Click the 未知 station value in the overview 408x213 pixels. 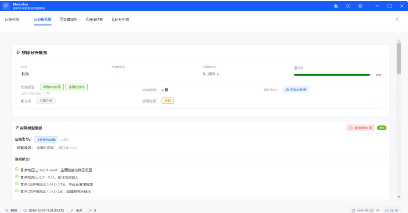[25, 74]
